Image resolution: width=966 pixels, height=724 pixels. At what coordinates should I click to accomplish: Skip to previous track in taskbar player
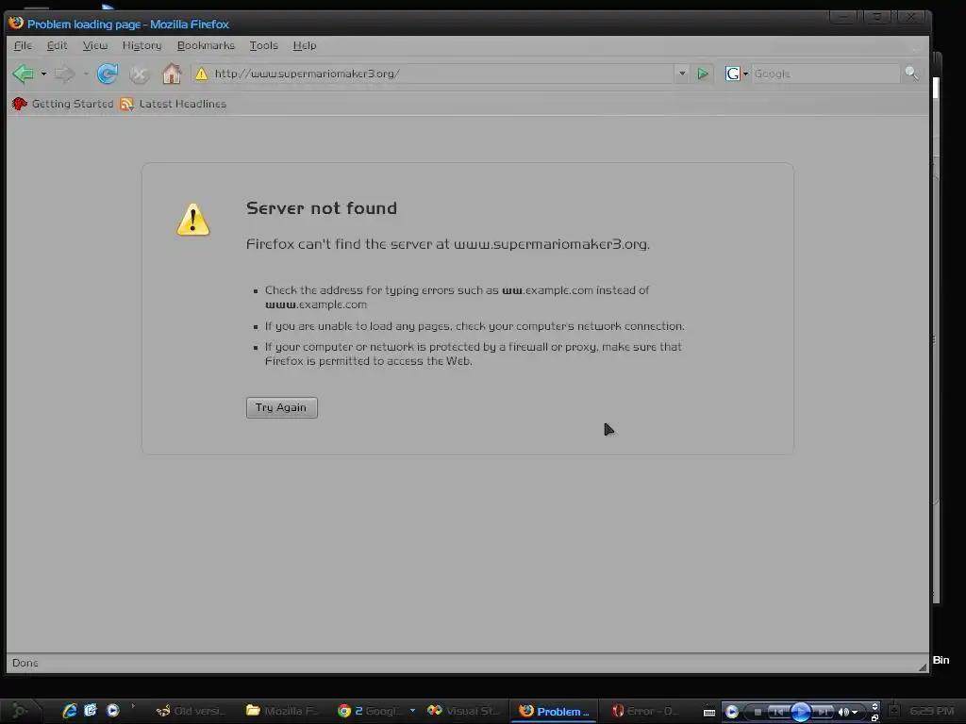(x=778, y=713)
